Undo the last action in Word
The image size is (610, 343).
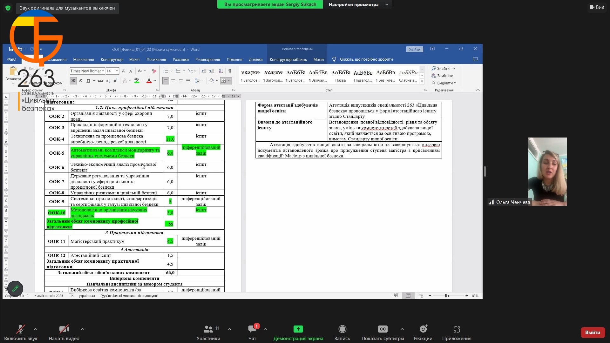(x=20, y=49)
